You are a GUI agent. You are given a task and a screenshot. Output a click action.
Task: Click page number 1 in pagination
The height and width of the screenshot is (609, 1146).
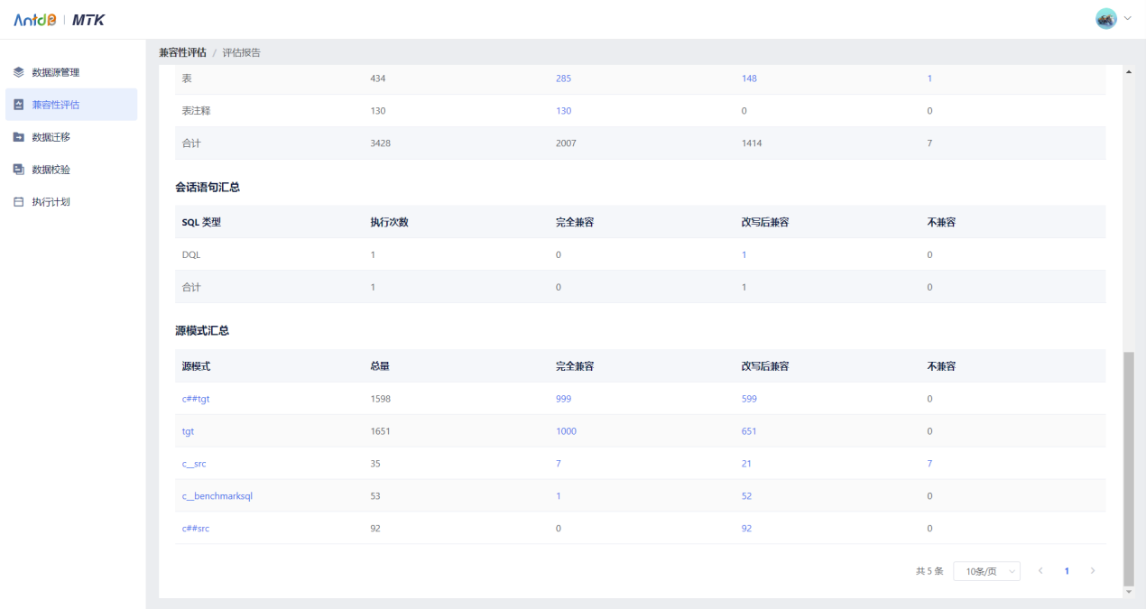1067,571
